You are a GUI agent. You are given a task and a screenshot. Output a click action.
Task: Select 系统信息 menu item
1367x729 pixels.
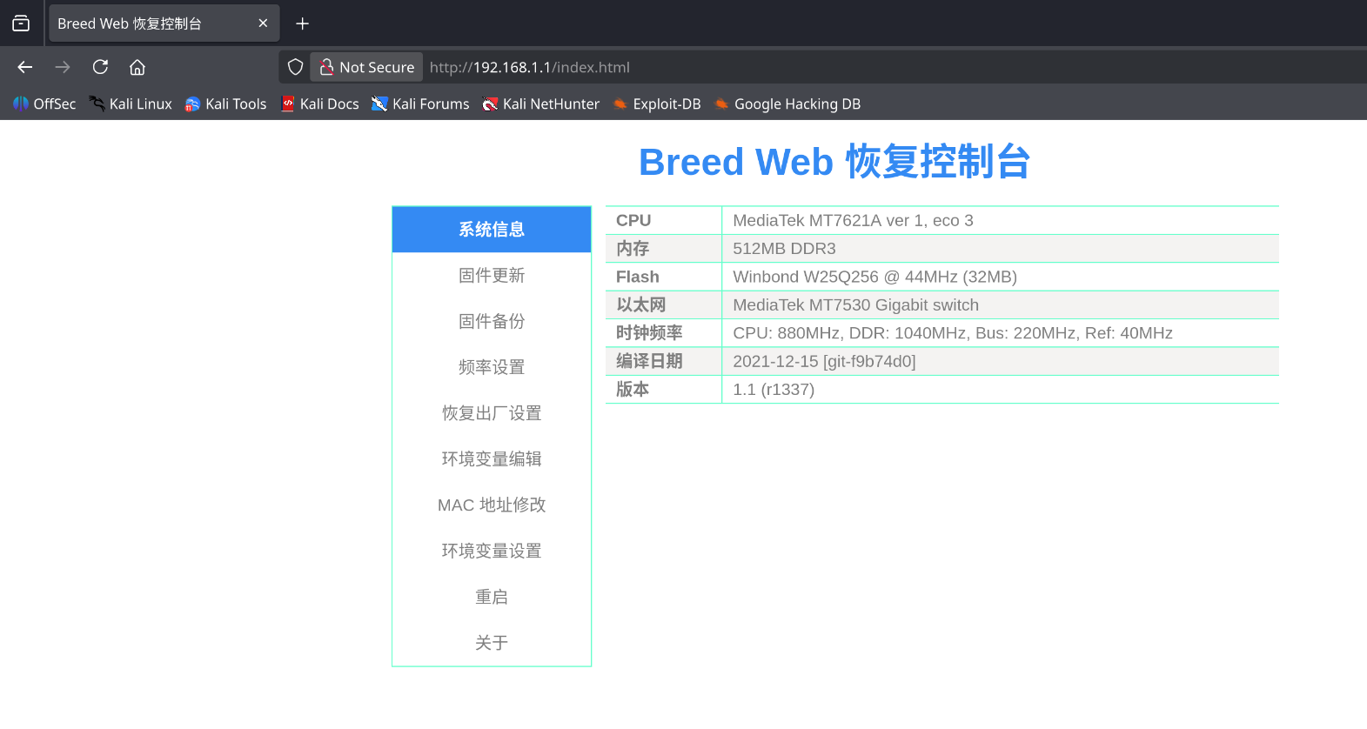pyautogui.click(x=492, y=230)
